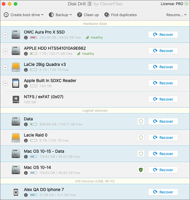Expand the LaCie 2Big Quadra v3 row
Screen dimensions: 190x200
5,67
